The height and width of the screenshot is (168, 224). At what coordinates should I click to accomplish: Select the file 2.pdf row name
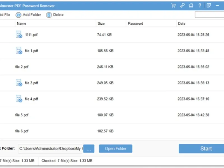pos(22,67)
